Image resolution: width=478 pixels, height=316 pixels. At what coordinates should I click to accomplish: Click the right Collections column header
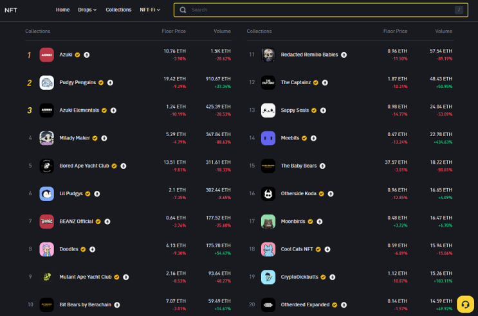coord(259,31)
